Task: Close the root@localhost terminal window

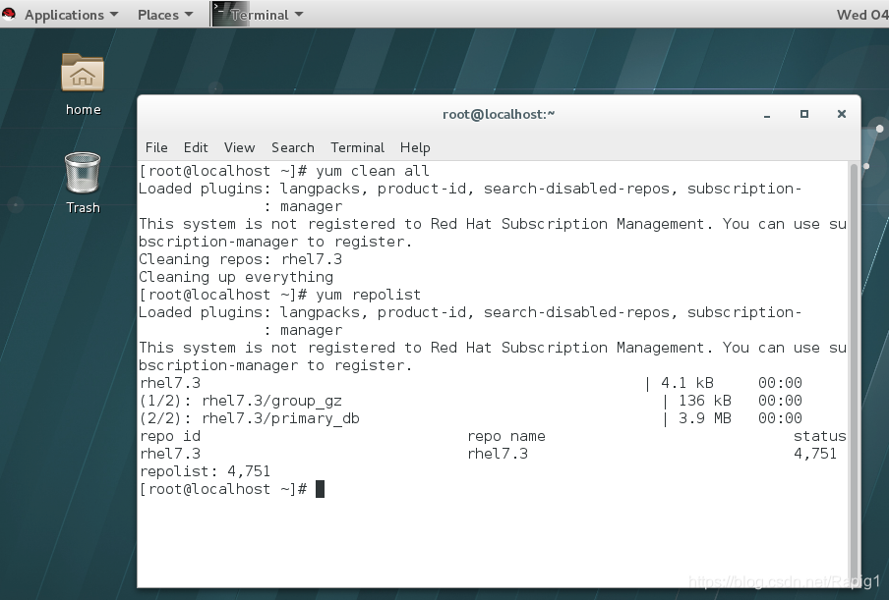Action: point(842,114)
